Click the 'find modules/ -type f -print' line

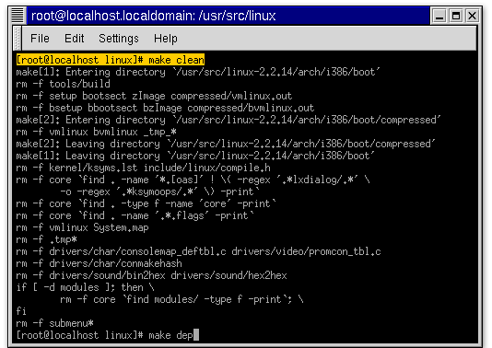(182, 299)
